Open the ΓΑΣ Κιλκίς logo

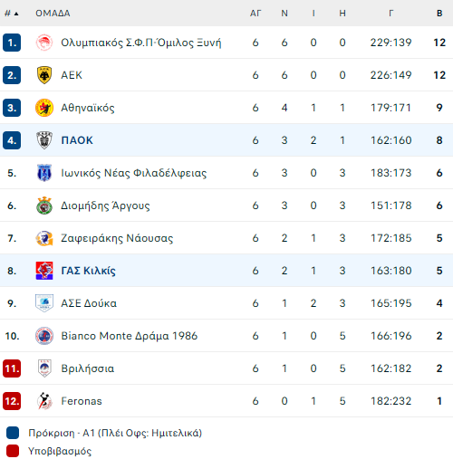44,271
